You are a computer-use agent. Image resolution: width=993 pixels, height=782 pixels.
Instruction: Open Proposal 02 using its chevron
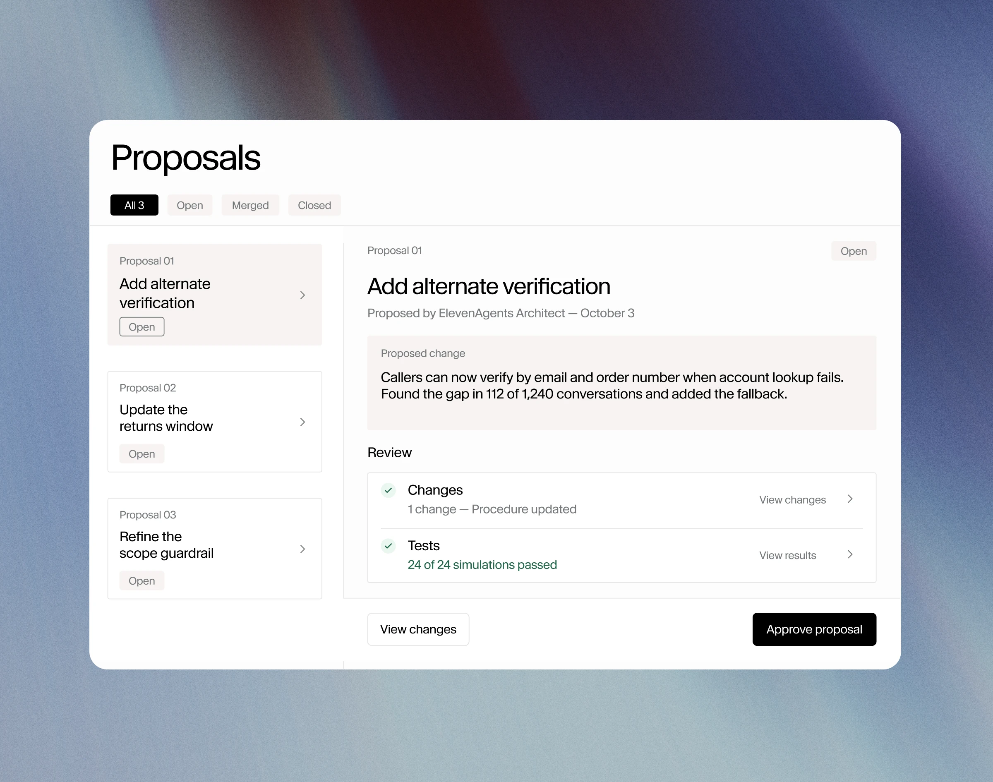coord(302,422)
